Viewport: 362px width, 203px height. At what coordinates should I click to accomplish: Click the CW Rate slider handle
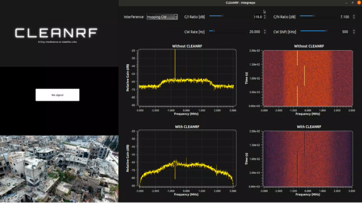click(x=214, y=31)
